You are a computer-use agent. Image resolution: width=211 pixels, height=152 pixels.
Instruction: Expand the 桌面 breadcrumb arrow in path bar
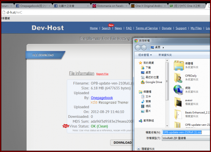point(163,48)
